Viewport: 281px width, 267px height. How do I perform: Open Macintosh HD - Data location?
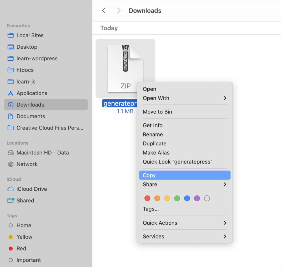click(x=46, y=153)
